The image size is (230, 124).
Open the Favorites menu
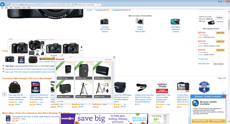(x=17, y=8)
